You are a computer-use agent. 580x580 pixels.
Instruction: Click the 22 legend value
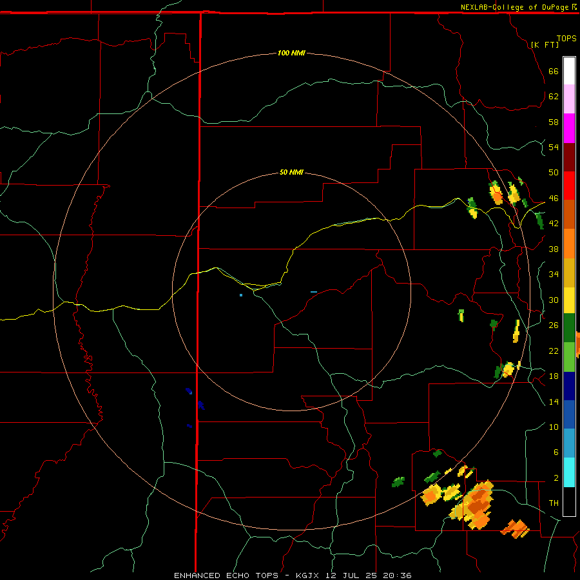tap(554, 351)
